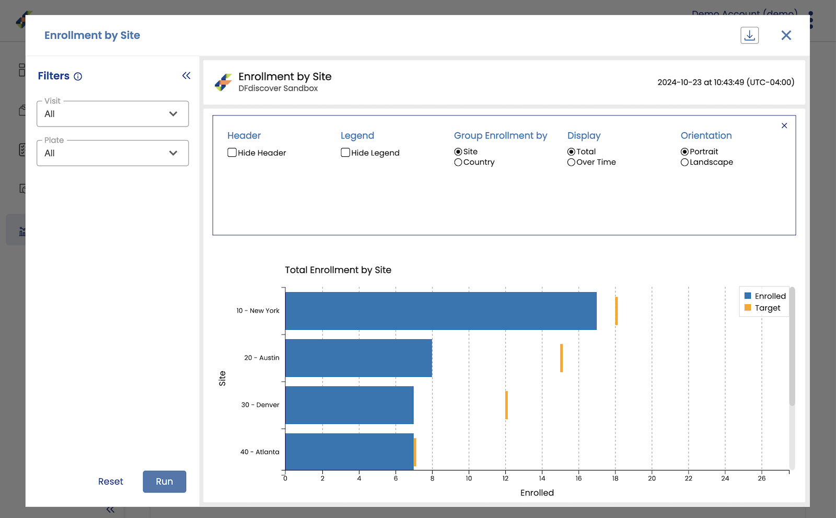
Task: Close the chart options panel
Action: coord(784,125)
